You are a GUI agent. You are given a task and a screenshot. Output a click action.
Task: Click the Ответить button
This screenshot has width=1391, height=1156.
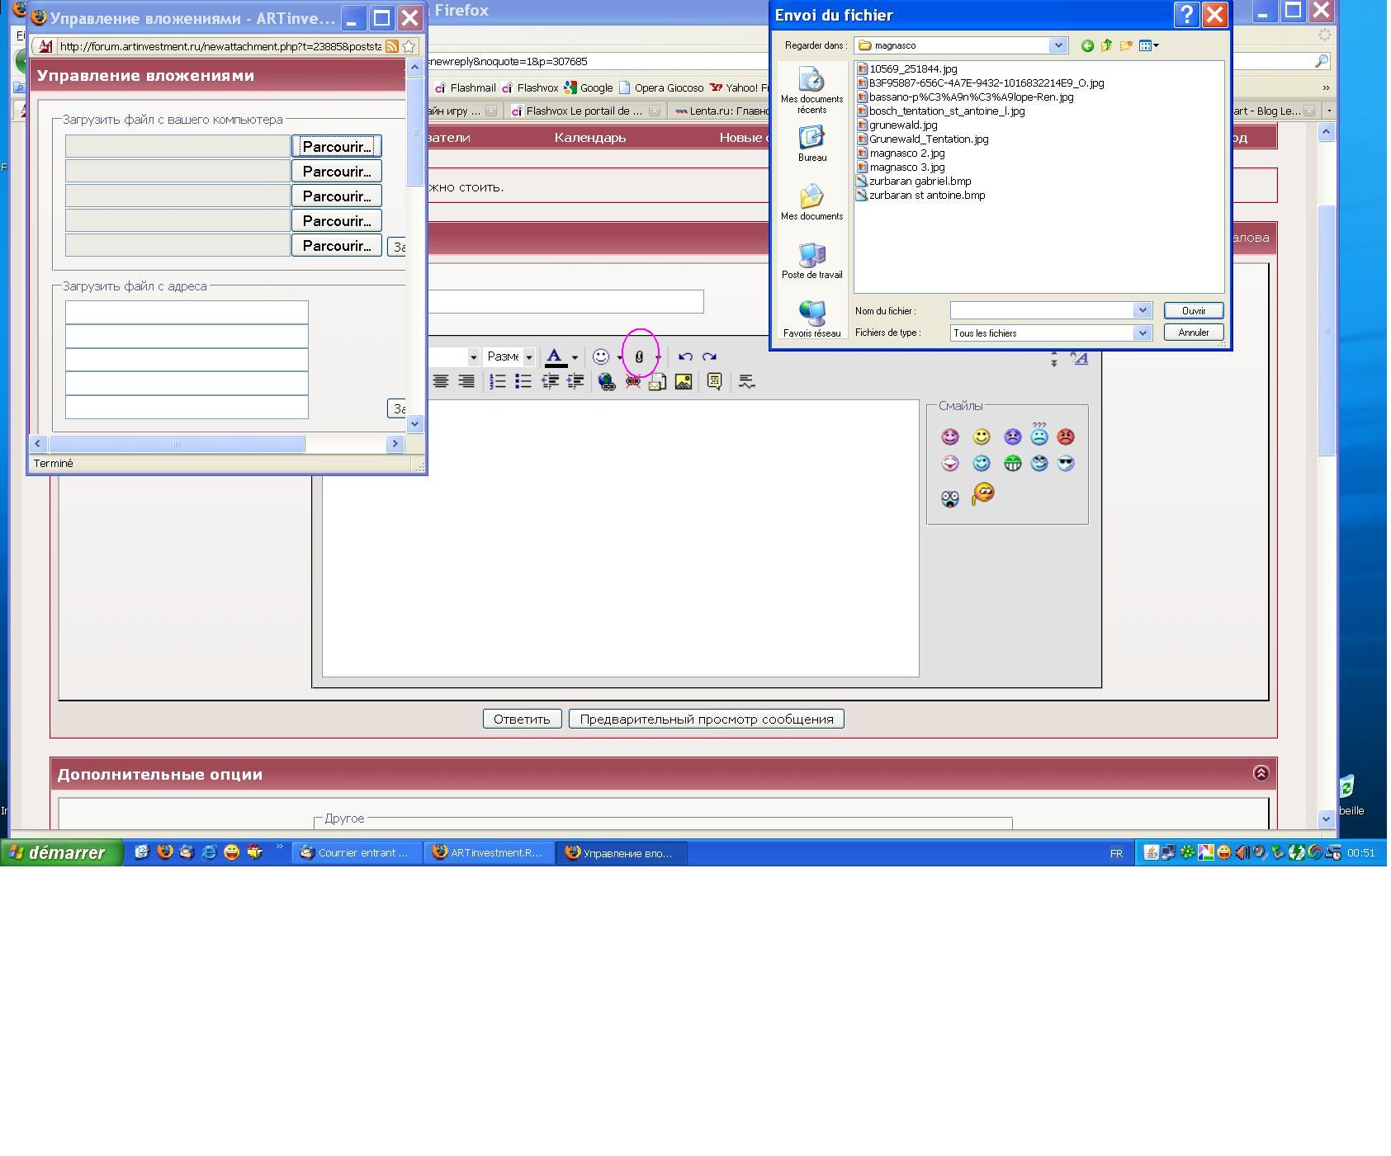(522, 720)
